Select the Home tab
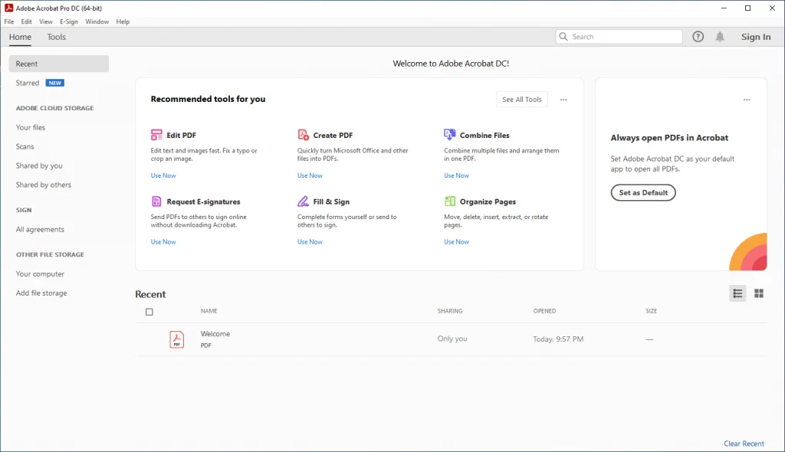The width and height of the screenshot is (785, 452). tap(20, 37)
